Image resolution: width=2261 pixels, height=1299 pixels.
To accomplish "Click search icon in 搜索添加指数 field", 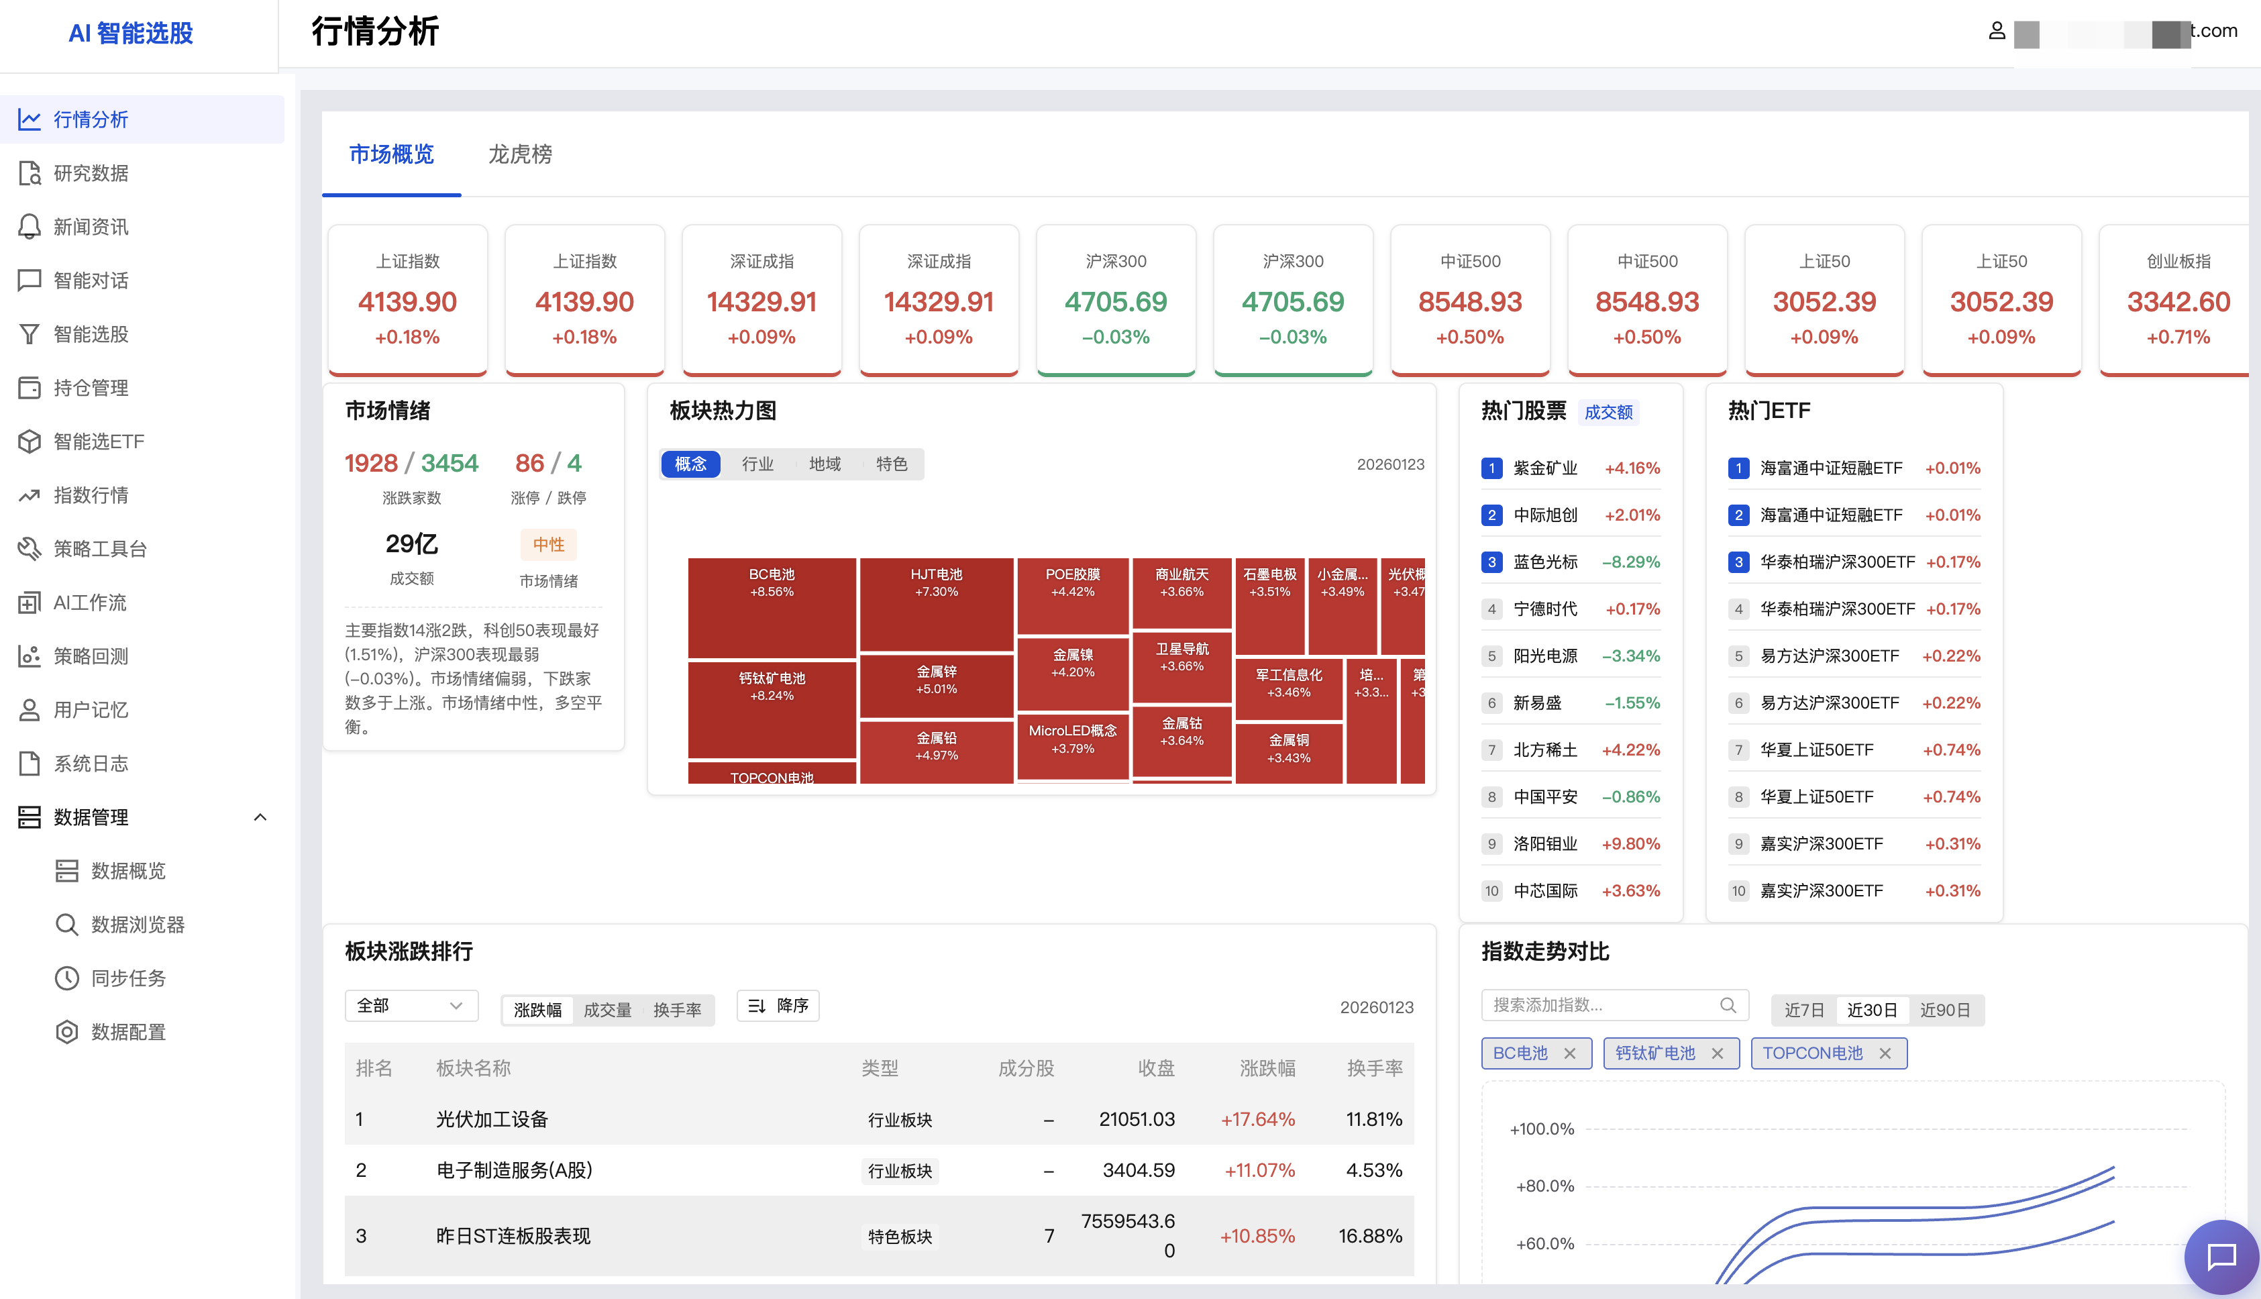I will pyautogui.click(x=1728, y=1006).
